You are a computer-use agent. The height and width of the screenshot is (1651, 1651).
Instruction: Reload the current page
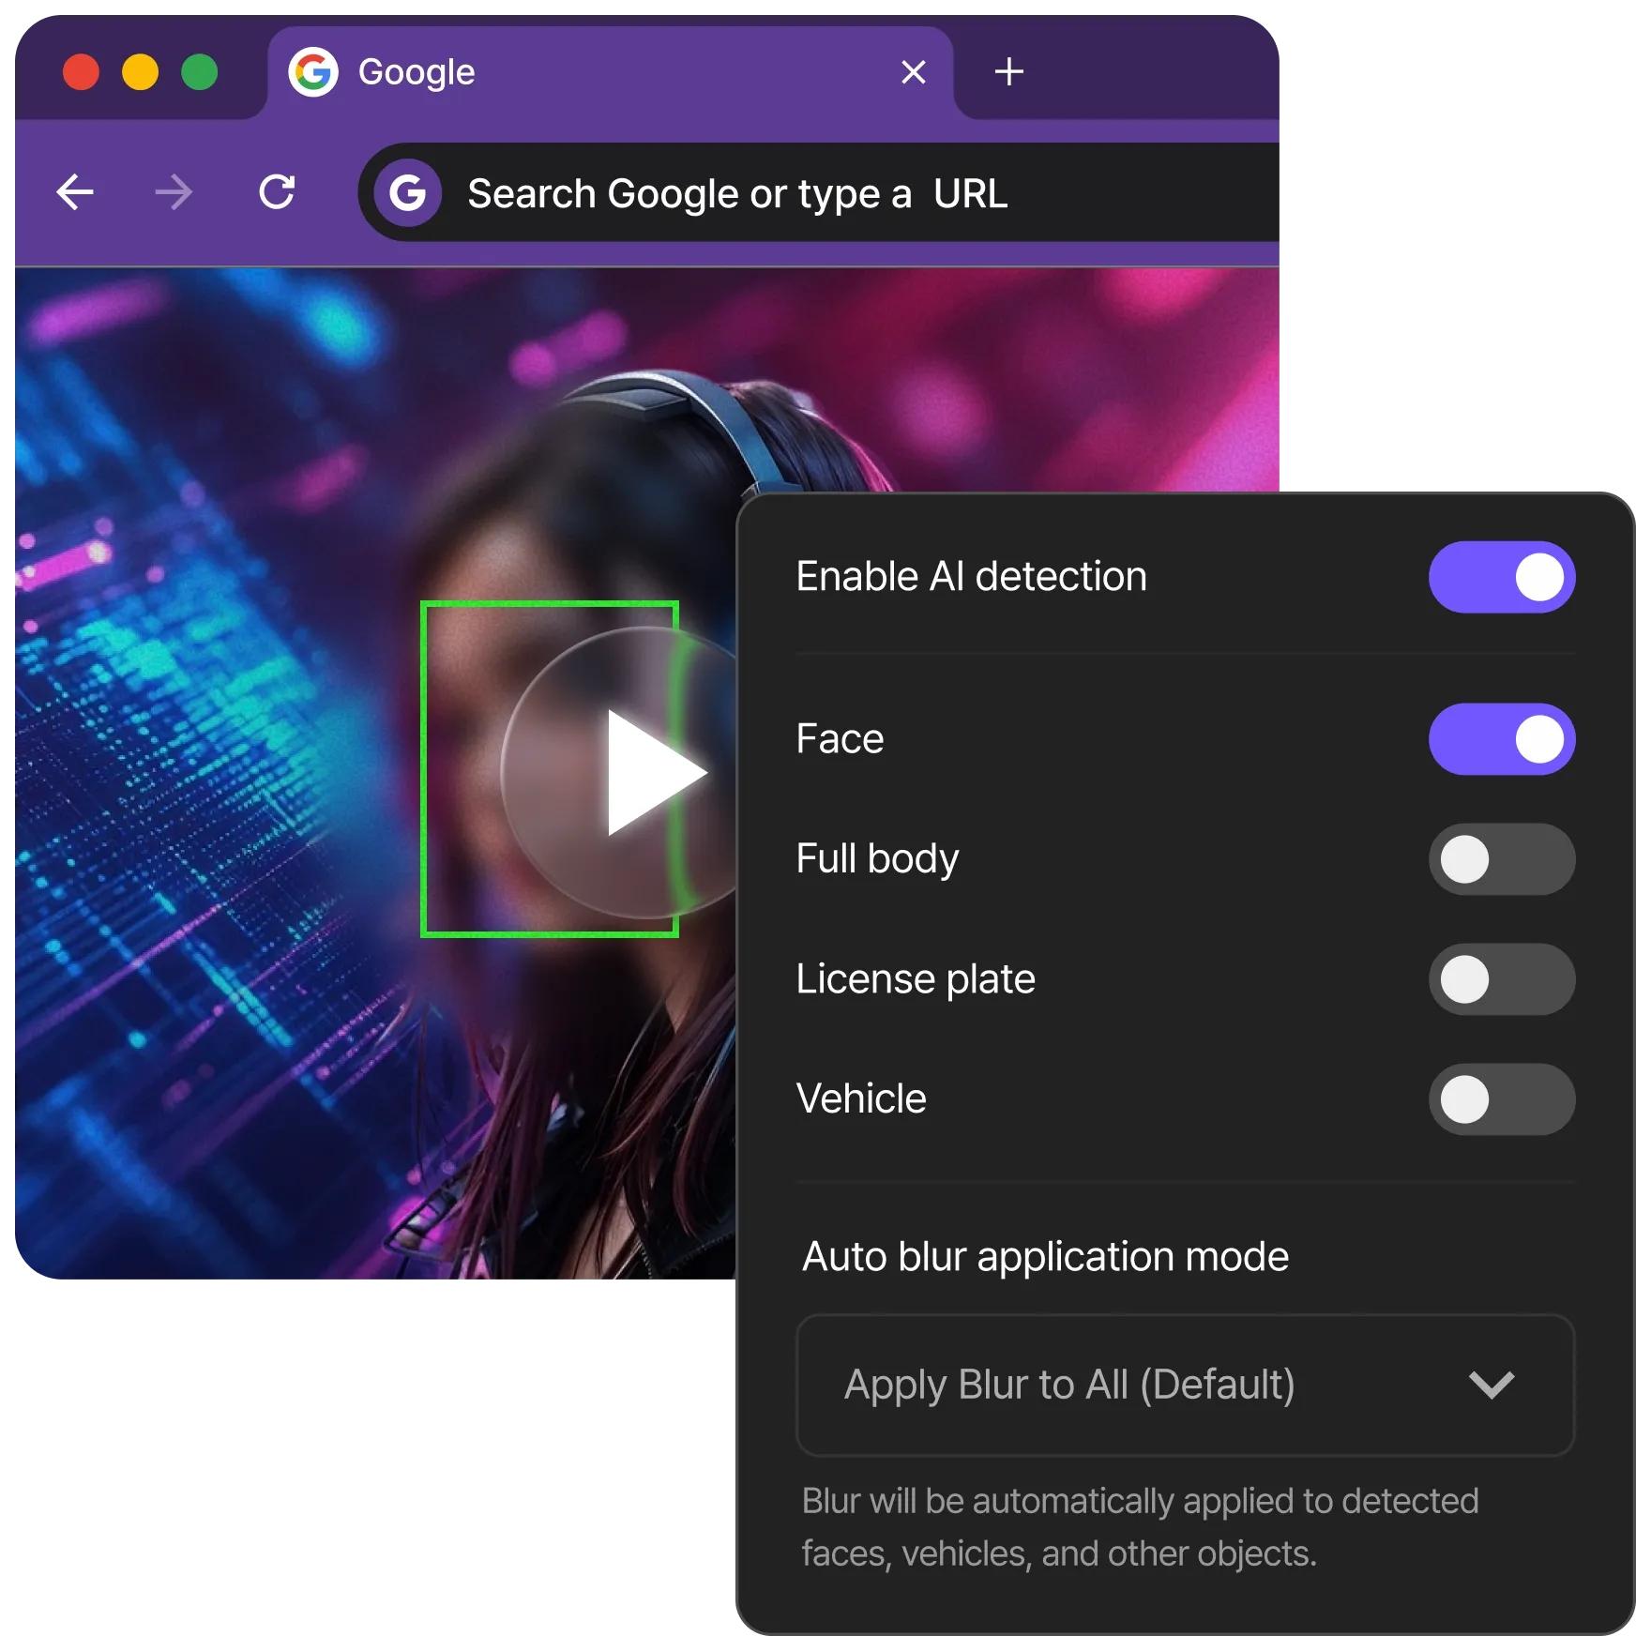277,192
